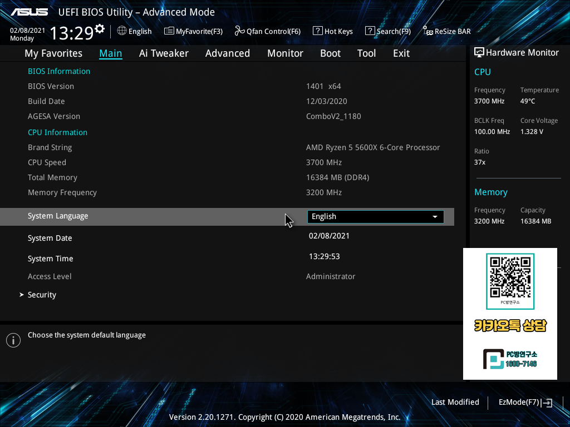Select the Exit tab
This screenshot has width=570, height=427.
click(x=401, y=53)
